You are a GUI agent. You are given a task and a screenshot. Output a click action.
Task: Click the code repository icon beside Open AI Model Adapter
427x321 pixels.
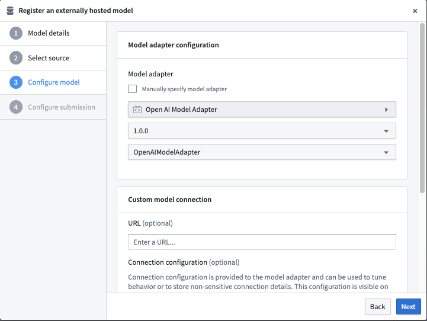(137, 110)
